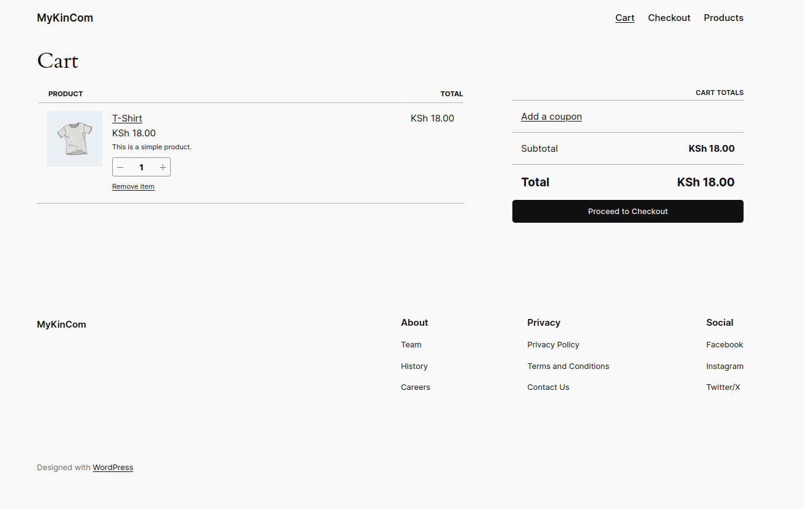This screenshot has width=804, height=509.
Task: Open the Careers footer link
Action: click(416, 387)
